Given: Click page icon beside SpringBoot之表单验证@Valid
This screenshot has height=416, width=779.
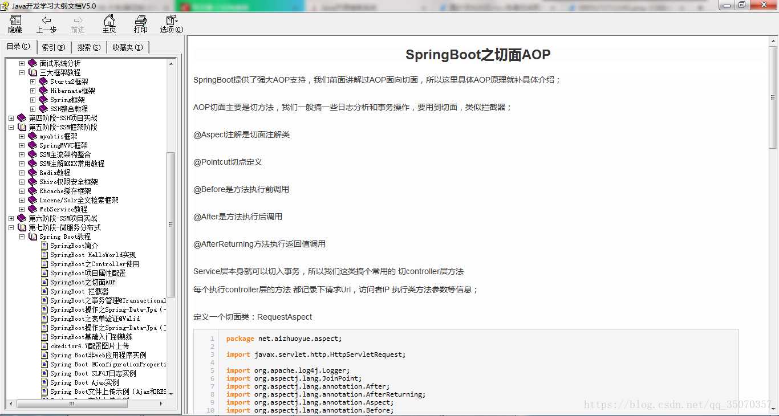Looking at the screenshot, I should pos(44,319).
